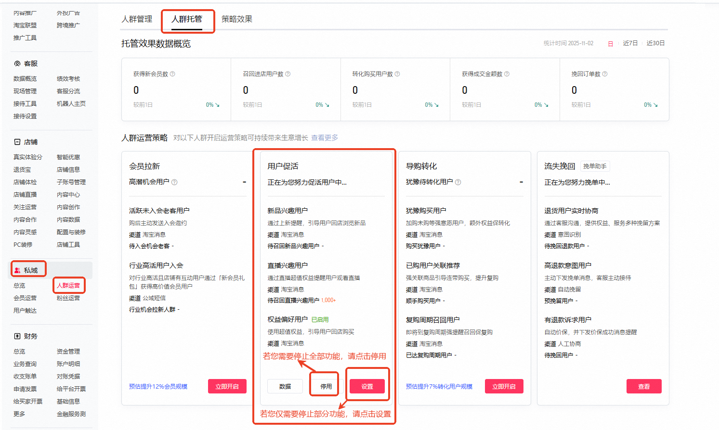The image size is (719, 430).
Task: Select the 近30日 time range
Action: (x=655, y=43)
